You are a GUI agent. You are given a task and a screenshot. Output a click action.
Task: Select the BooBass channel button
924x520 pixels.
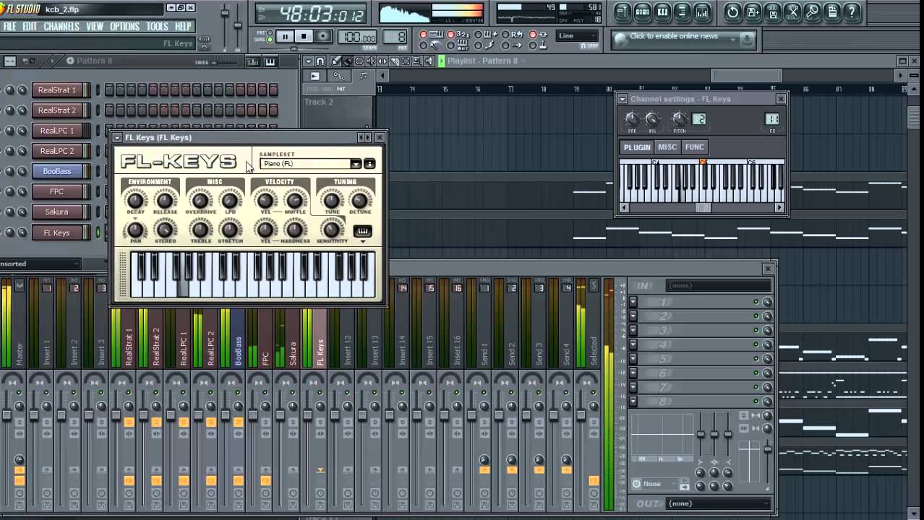coord(57,171)
